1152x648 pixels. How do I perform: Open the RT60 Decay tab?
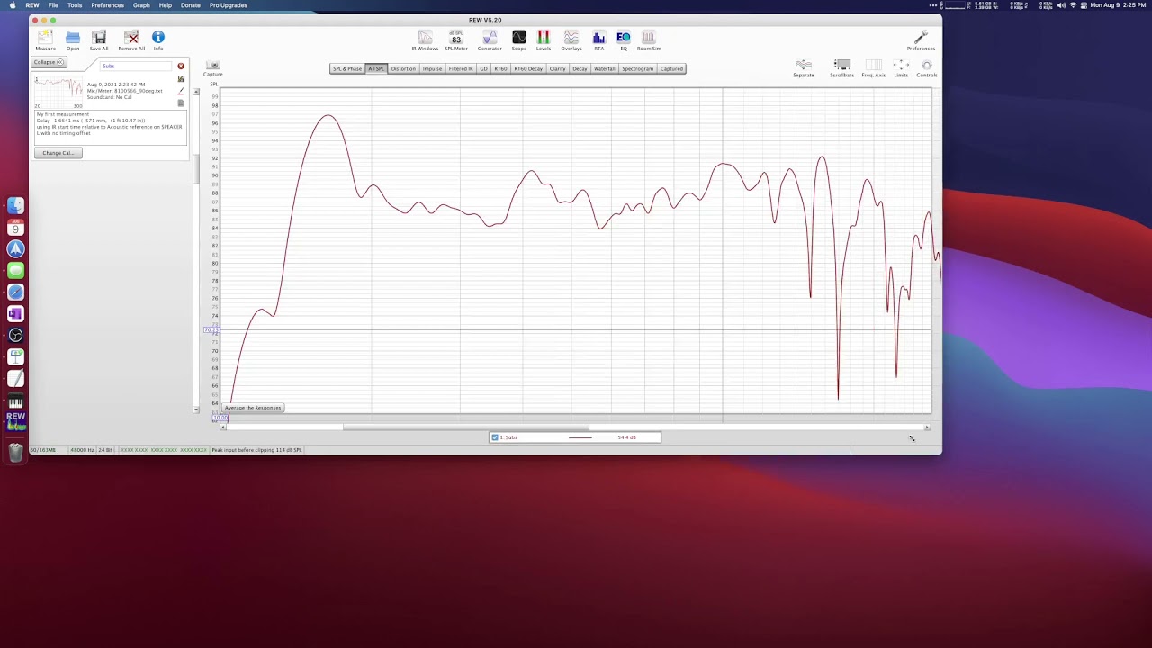(528, 68)
